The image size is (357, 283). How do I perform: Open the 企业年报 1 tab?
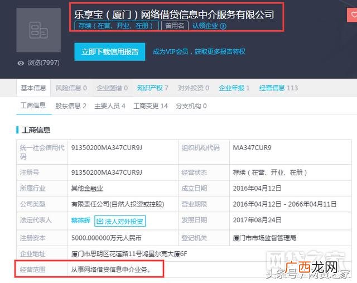[x=234, y=88]
